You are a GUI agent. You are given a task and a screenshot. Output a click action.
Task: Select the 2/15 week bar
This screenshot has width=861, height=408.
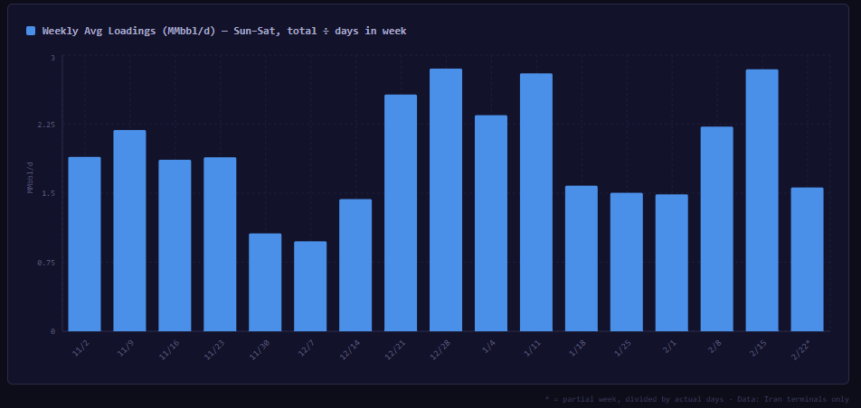coord(762,199)
